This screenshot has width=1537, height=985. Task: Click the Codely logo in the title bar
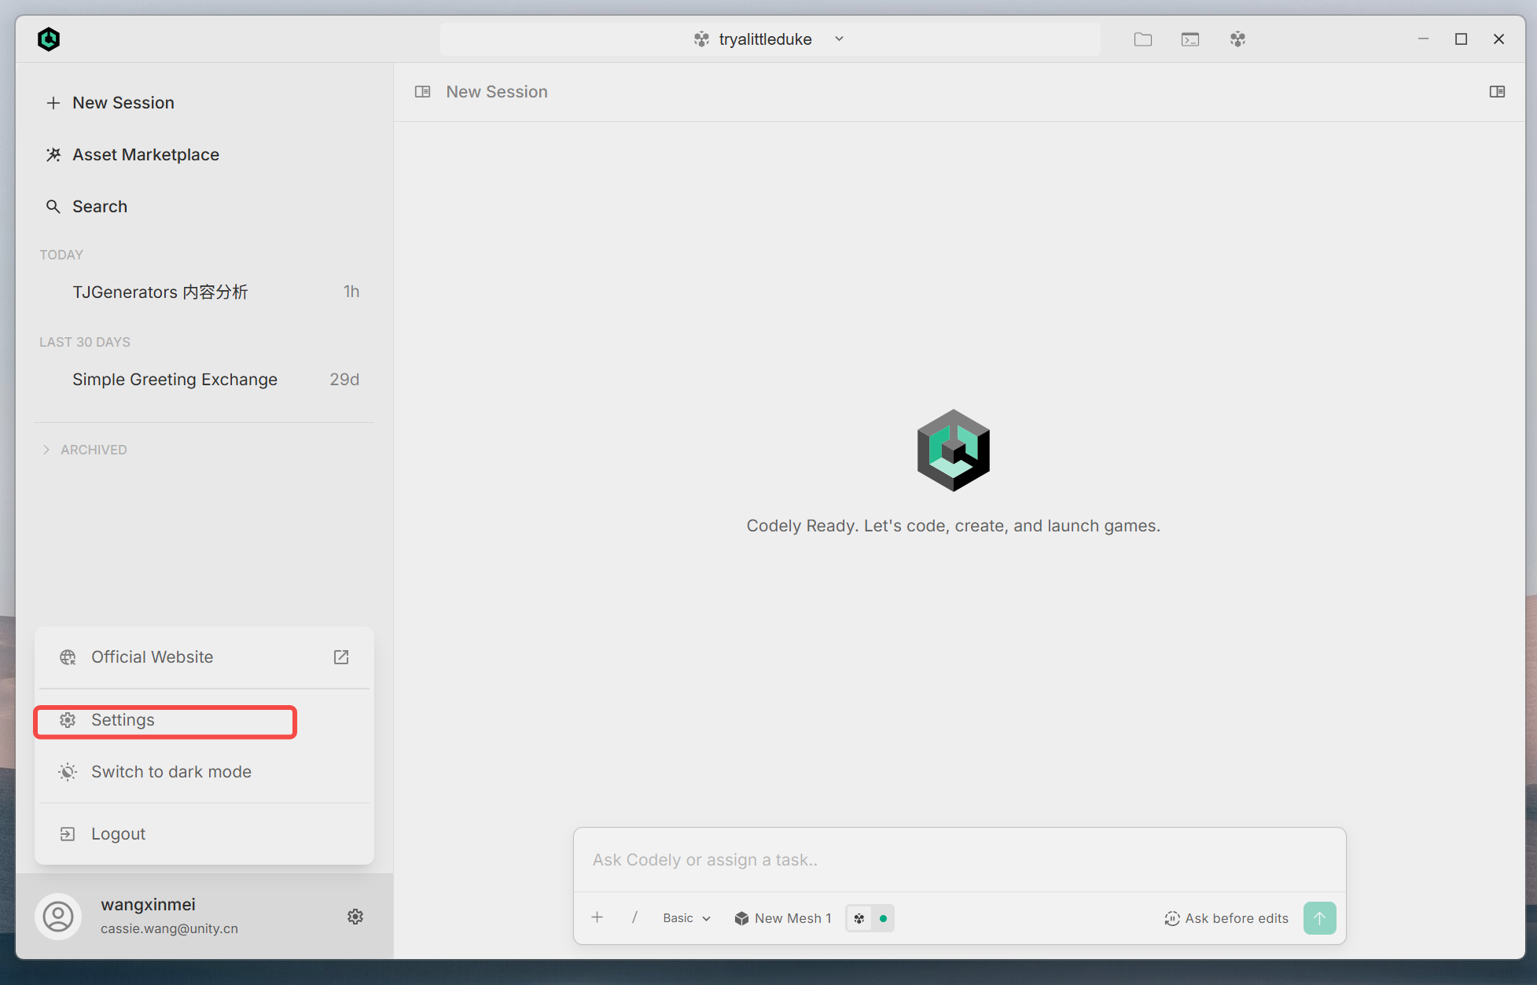pyautogui.click(x=49, y=39)
